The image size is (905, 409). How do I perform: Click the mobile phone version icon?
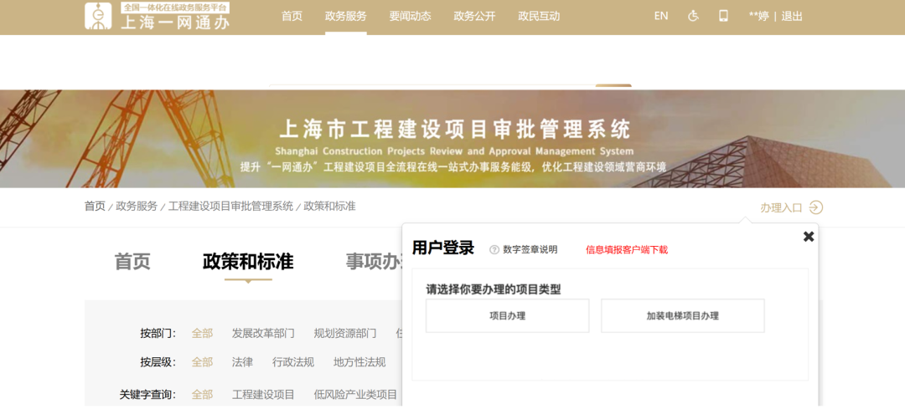pyautogui.click(x=723, y=16)
